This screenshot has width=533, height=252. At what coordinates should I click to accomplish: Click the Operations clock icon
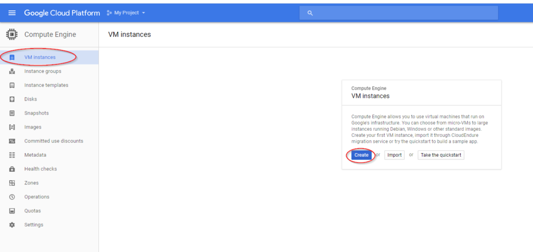click(12, 197)
